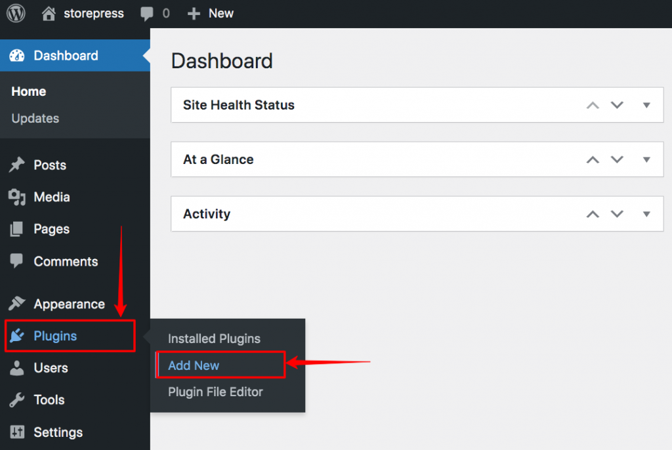Click the plus icon next to New

click(x=194, y=14)
